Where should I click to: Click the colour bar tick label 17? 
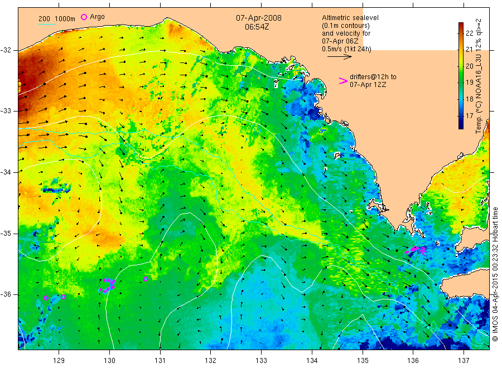coord(469,115)
